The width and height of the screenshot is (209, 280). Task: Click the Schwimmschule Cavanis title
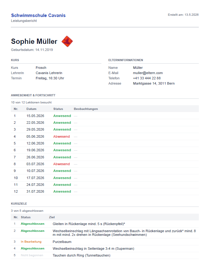(x=38, y=15)
